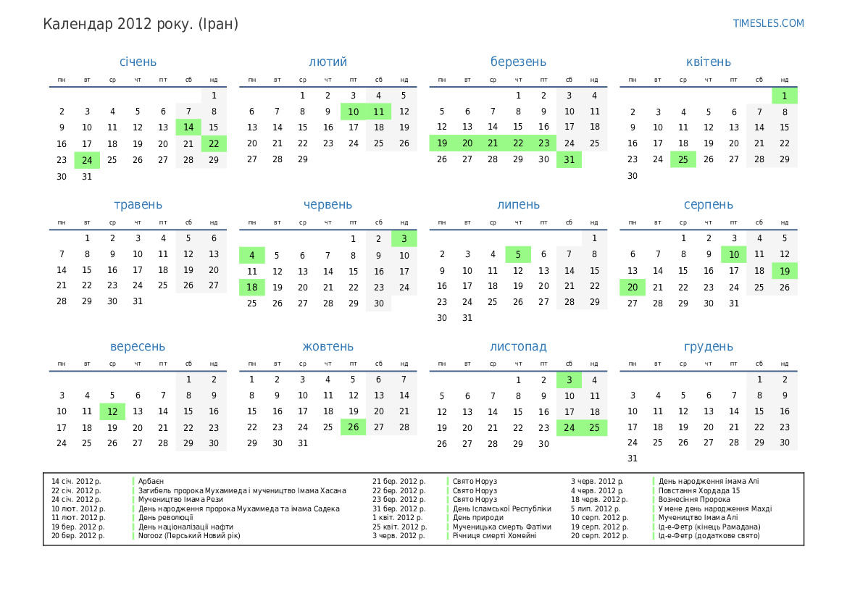Select highlighted 1 in квітень
Image resolution: width=847 pixels, height=599 pixels.
784,96
